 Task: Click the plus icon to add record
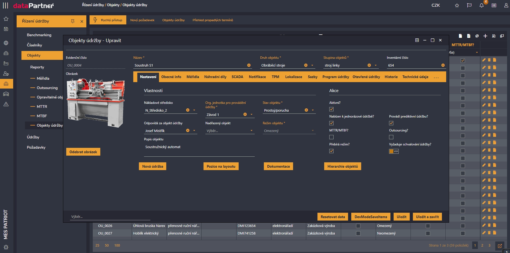point(485,36)
